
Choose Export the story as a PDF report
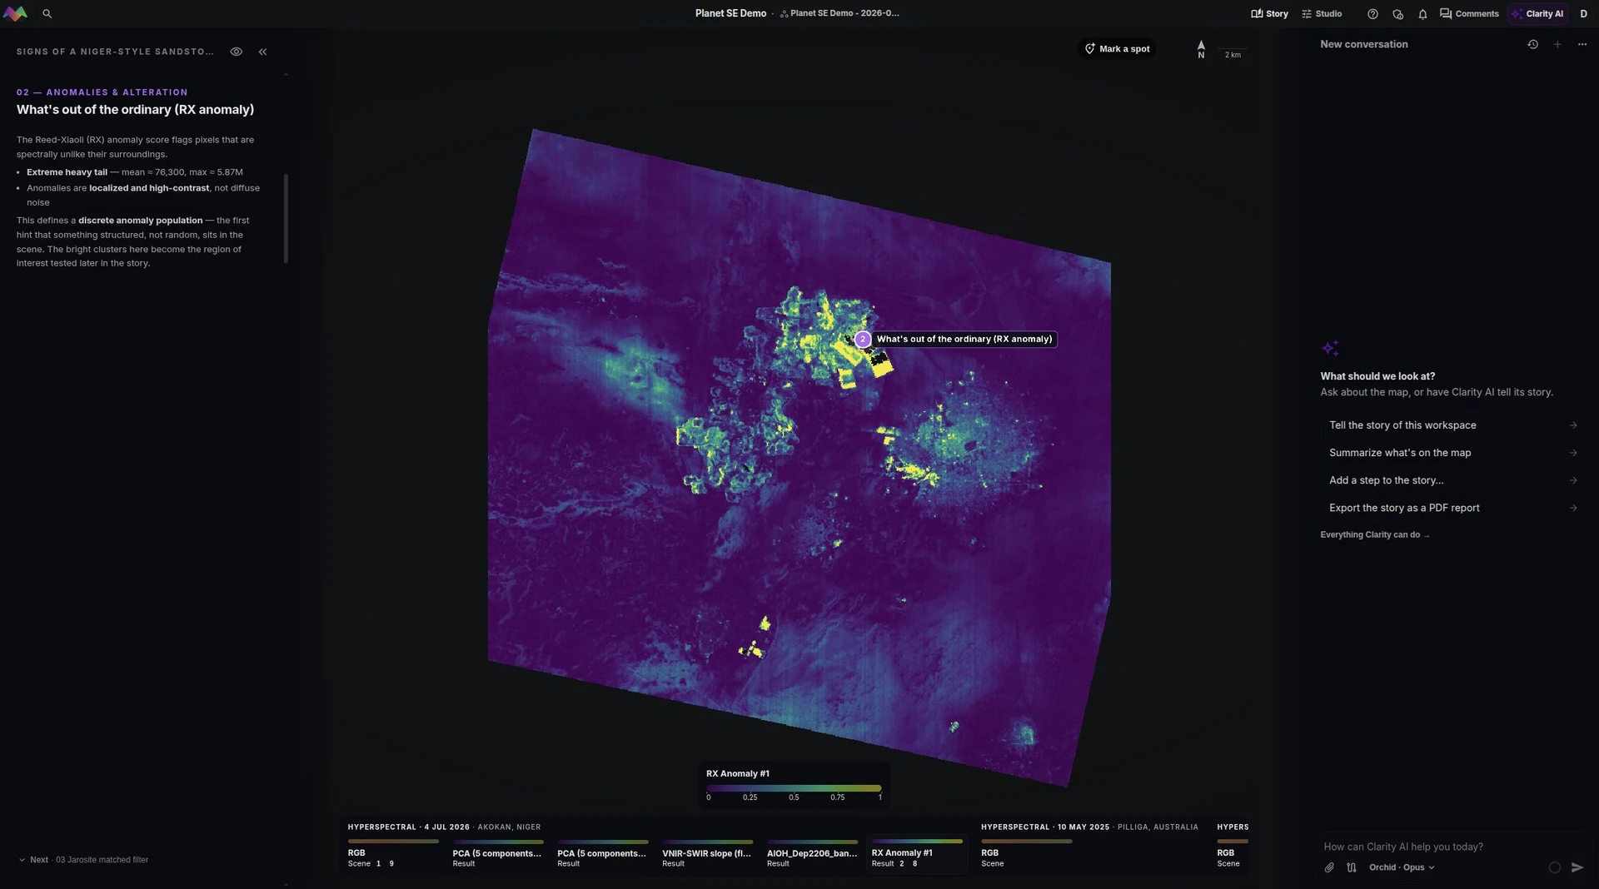pyautogui.click(x=1452, y=508)
